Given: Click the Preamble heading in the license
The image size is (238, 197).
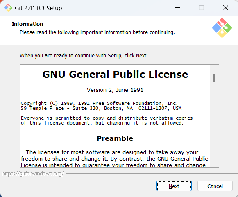Looking at the screenshot, I should click(115, 138).
